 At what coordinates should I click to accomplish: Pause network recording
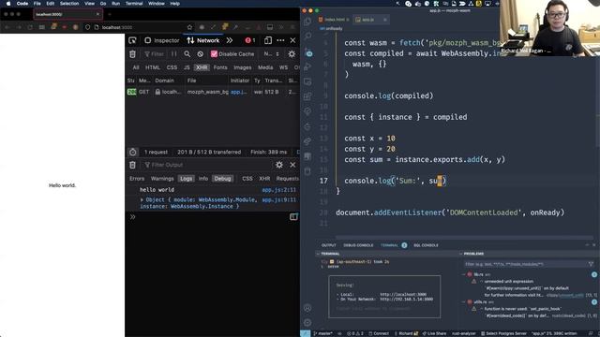(x=174, y=54)
